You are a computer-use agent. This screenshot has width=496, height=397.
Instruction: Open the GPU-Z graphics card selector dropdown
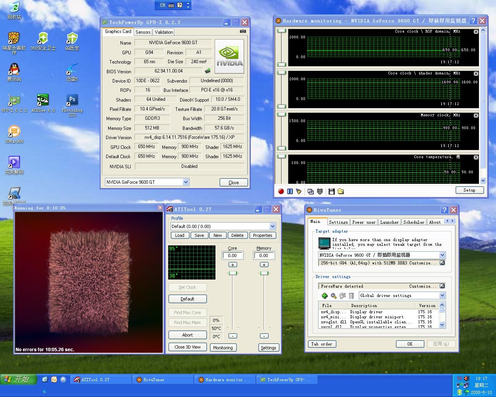pos(186,182)
